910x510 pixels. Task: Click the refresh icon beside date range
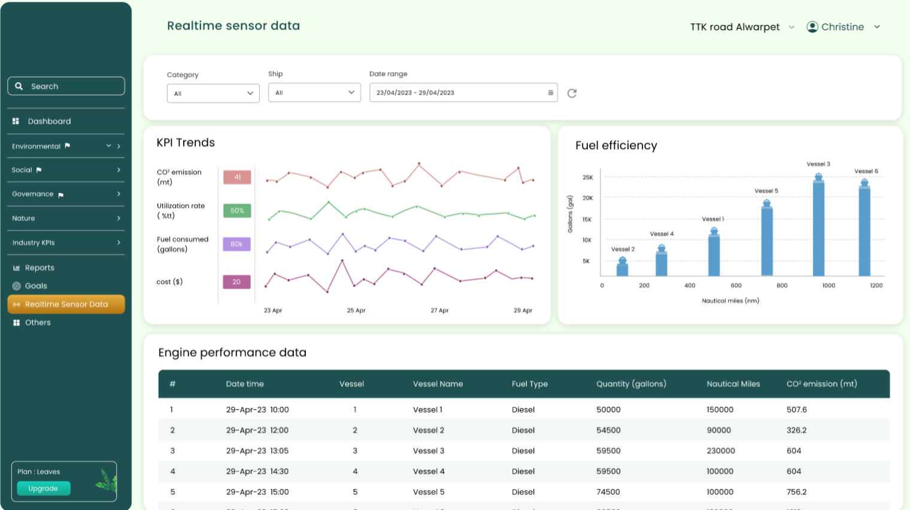[572, 93]
